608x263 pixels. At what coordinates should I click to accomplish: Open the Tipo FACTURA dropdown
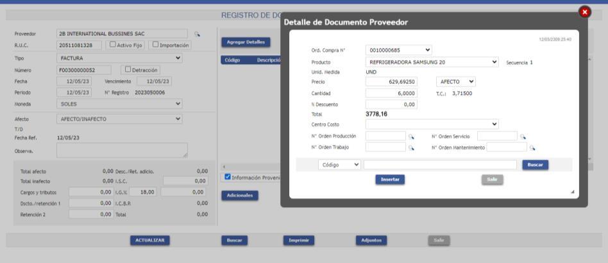(x=119, y=58)
